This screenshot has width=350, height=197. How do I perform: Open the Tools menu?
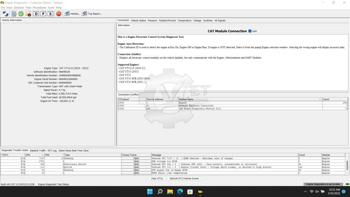click(x=51, y=7)
